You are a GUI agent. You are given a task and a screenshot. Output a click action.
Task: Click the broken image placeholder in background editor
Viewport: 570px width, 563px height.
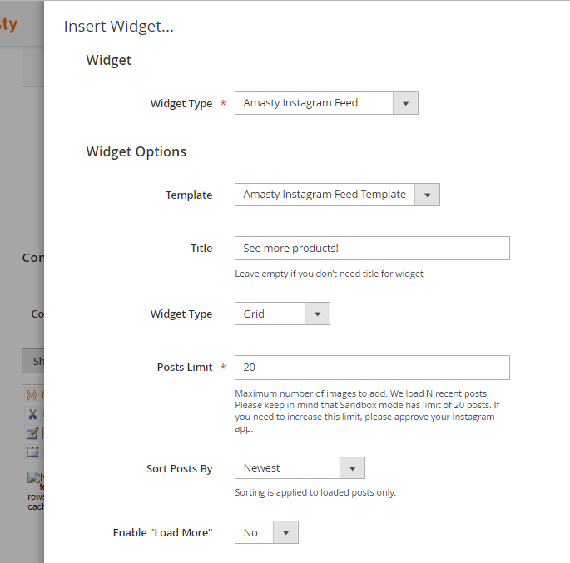35,477
